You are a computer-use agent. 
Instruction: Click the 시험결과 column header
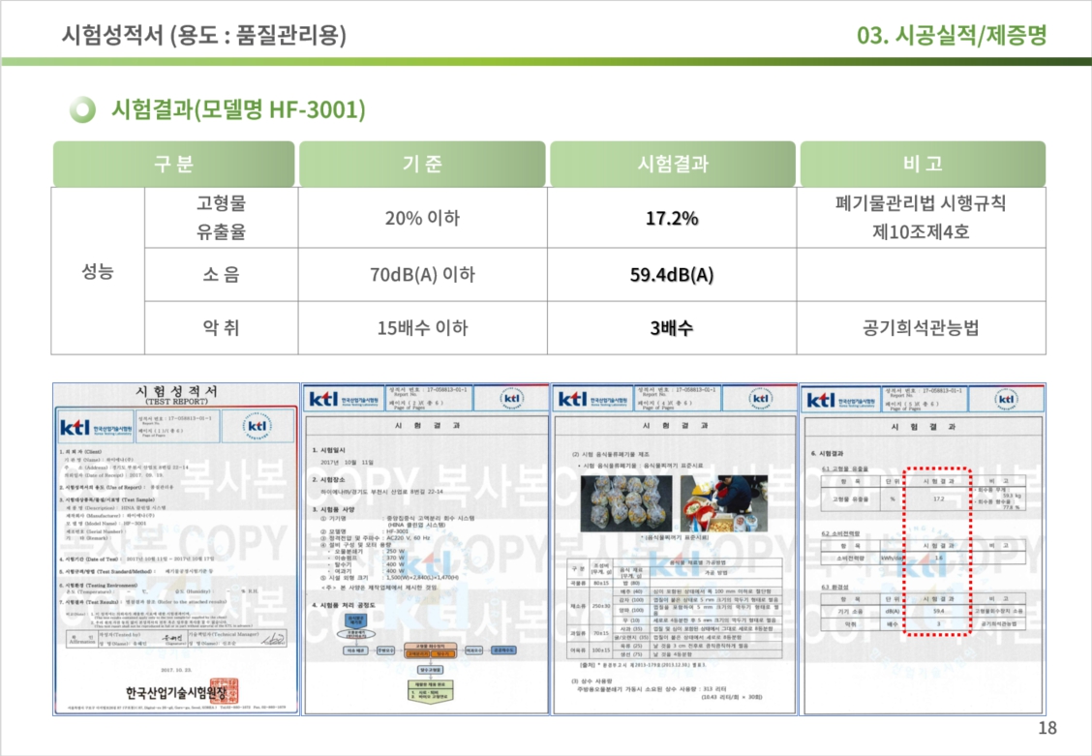pyautogui.click(x=672, y=164)
